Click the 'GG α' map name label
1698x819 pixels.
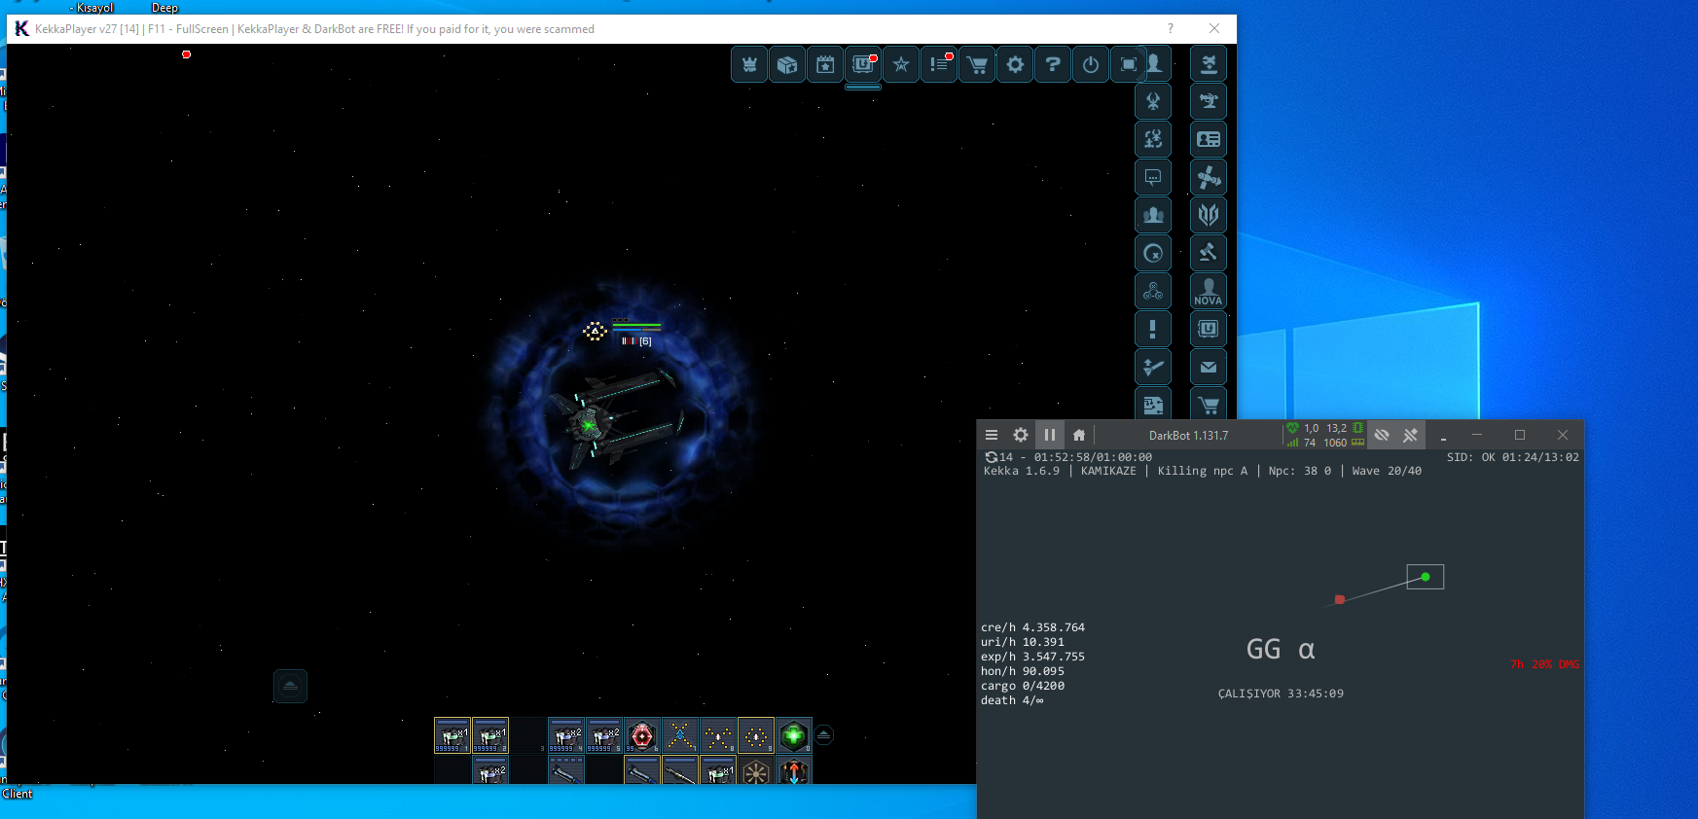[x=1281, y=650]
